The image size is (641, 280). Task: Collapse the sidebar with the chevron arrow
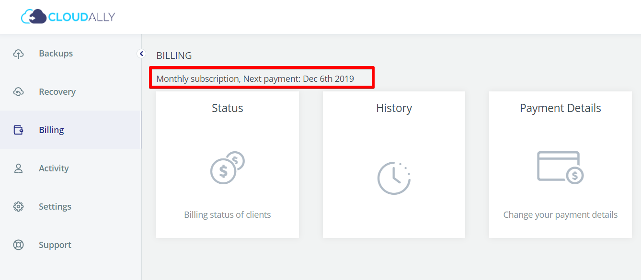point(141,54)
